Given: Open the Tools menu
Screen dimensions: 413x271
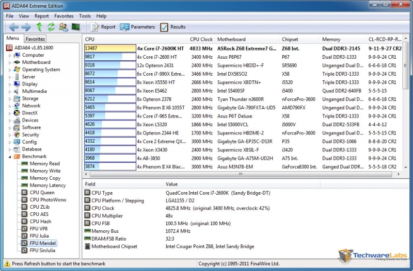Looking at the screenshot, I should coord(85,16).
